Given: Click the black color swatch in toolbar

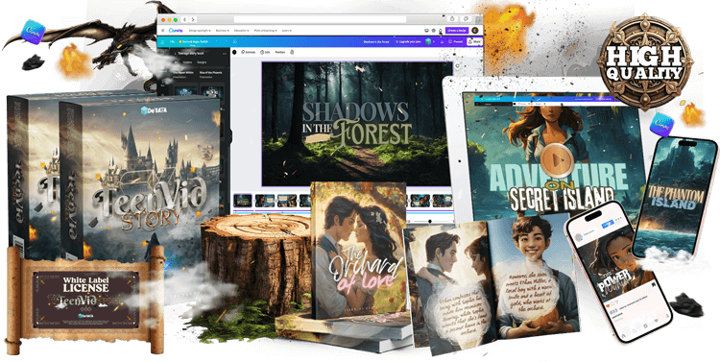Looking at the screenshot, I should click(x=234, y=53).
